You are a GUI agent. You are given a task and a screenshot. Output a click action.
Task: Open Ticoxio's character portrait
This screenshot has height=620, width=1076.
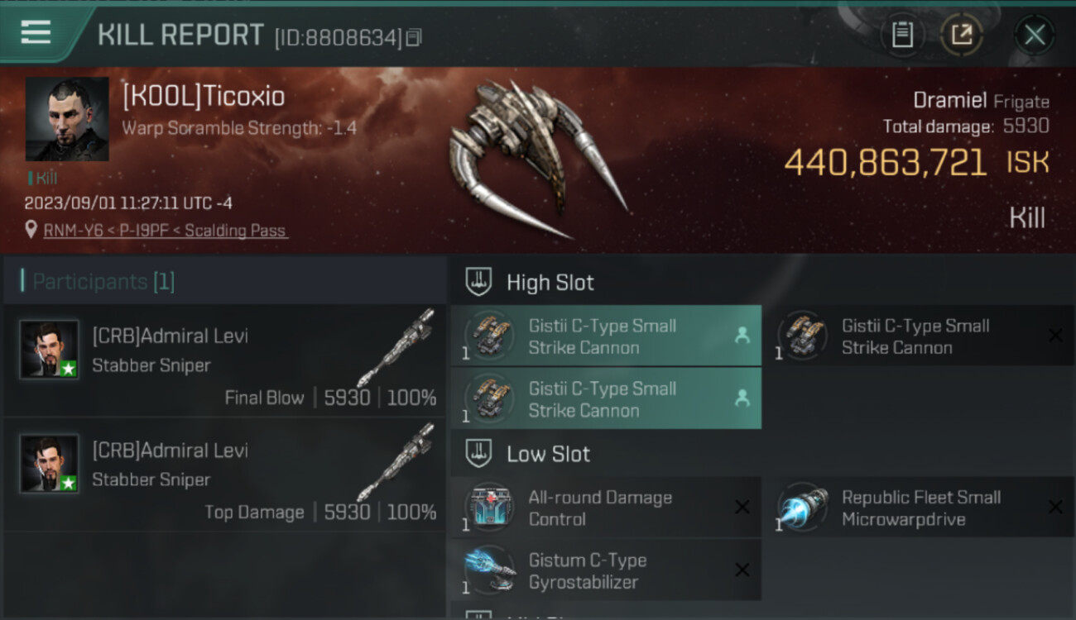67,119
